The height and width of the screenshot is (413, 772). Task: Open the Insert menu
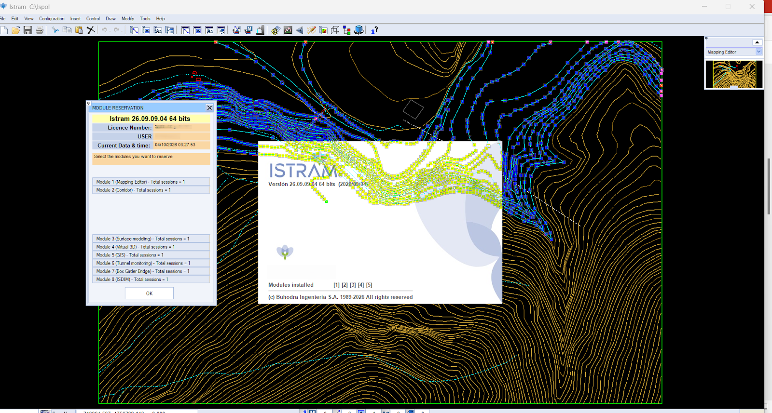point(75,19)
